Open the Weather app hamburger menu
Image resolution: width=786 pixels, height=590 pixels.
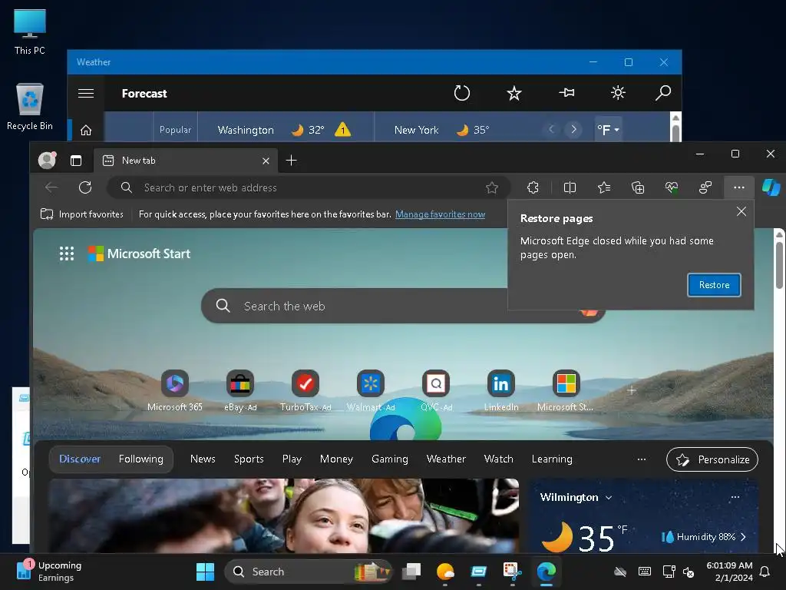86,93
